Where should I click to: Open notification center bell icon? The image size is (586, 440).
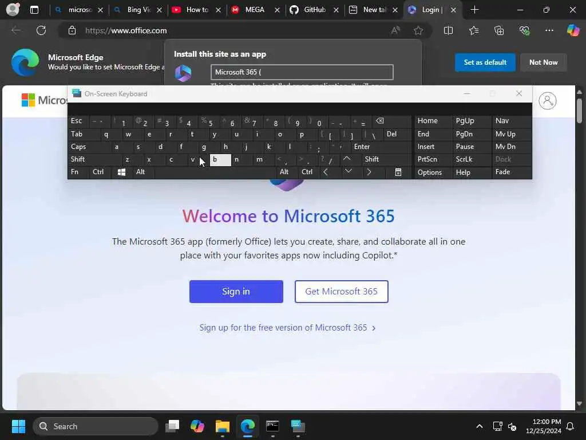pyautogui.click(x=570, y=426)
